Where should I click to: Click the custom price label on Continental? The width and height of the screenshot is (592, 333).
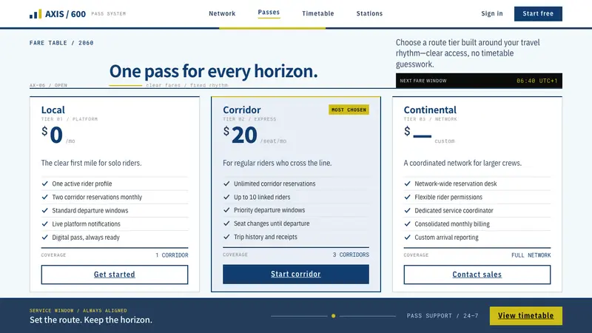(445, 141)
